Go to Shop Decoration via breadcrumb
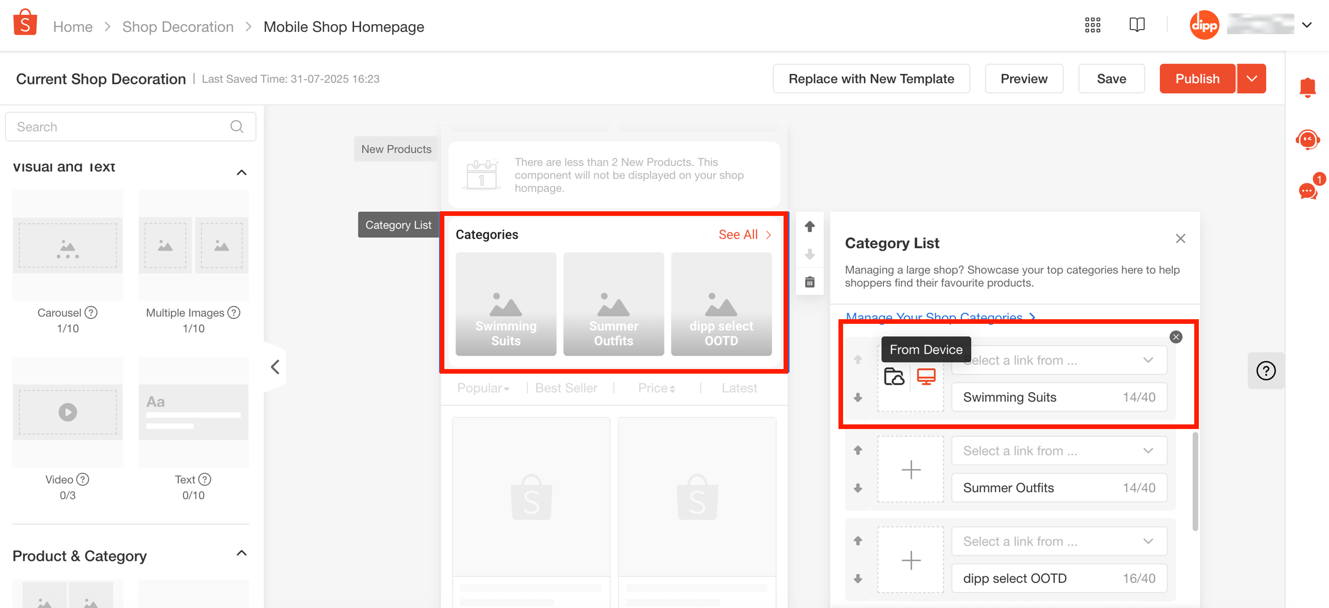This screenshot has height=608, width=1329. pos(178,26)
